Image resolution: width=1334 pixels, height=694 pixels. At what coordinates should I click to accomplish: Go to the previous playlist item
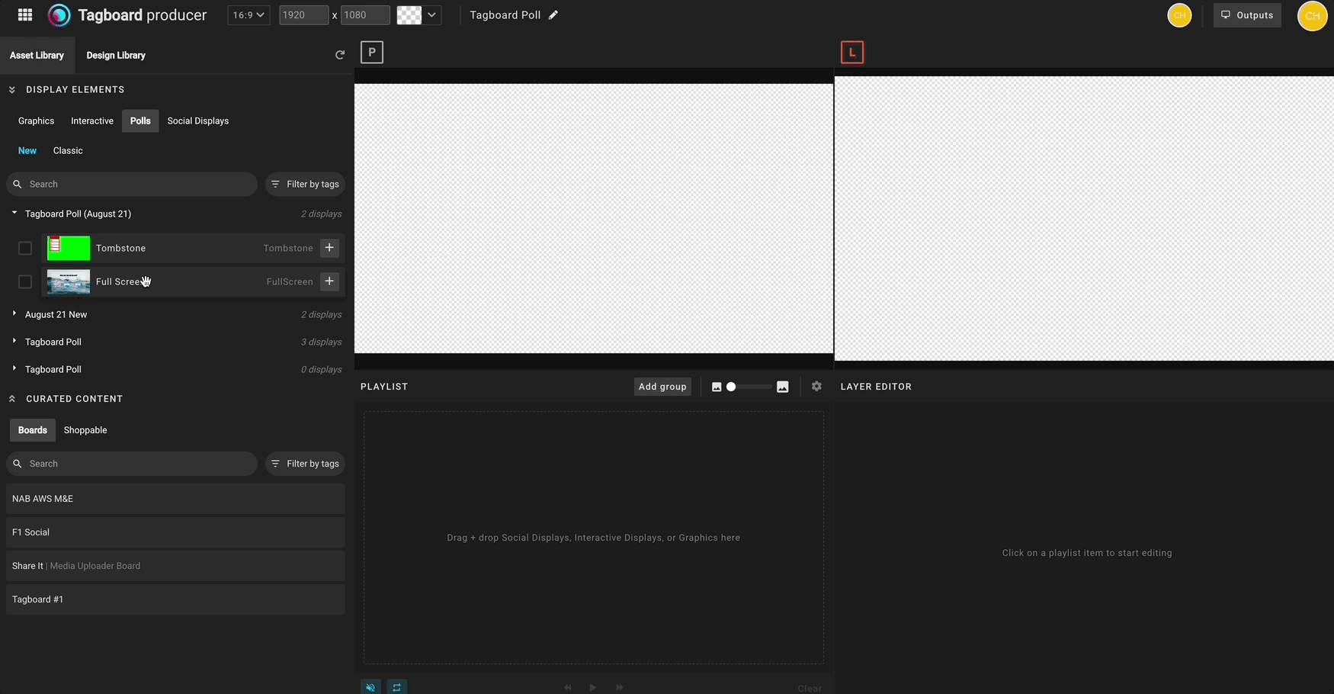coord(568,687)
